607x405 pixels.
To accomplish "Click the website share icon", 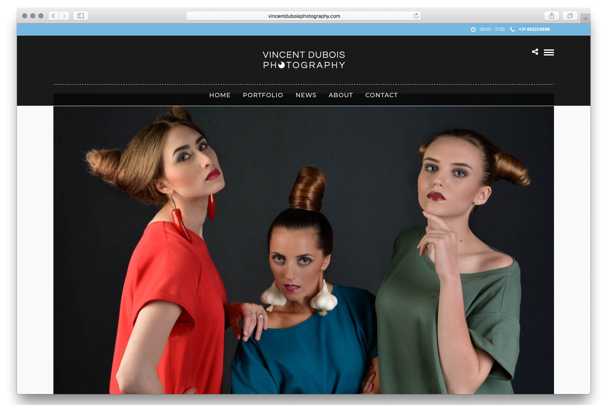I will tap(535, 52).
